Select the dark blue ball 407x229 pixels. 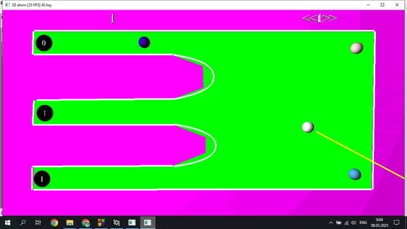(x=144, y=43)
